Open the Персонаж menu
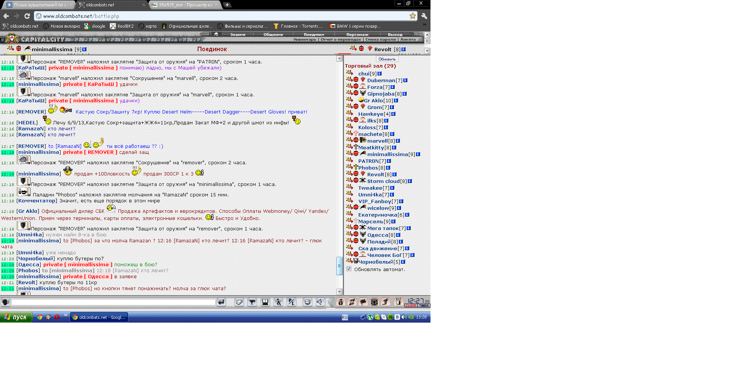 357,35
